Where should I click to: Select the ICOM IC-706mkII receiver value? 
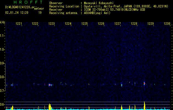[114, 10]
